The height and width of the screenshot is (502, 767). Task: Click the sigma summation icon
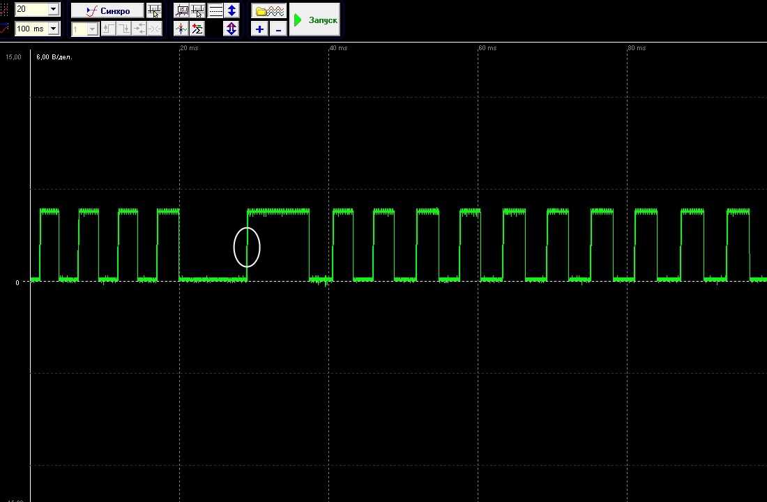pos(197,29)
